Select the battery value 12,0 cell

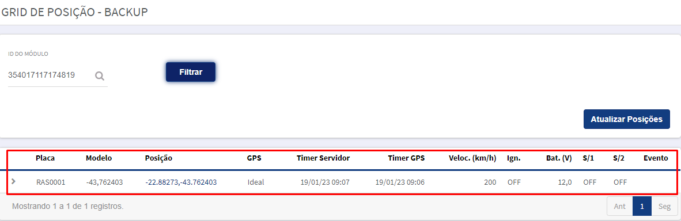tap(565, 182)
